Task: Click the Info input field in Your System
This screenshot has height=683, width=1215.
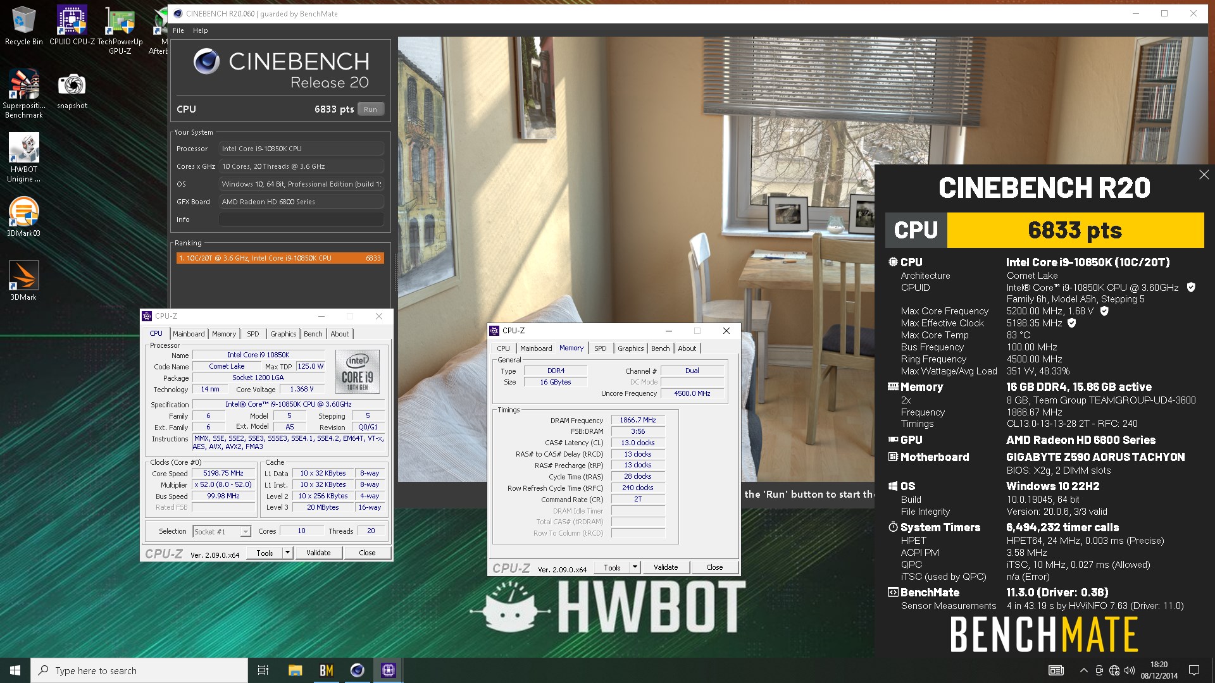Action: coord(301,219)
